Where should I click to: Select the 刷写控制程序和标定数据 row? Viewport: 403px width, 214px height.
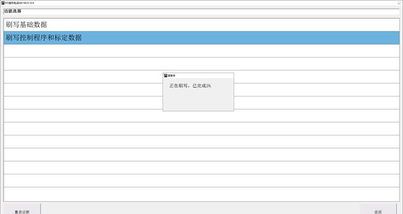201,38
